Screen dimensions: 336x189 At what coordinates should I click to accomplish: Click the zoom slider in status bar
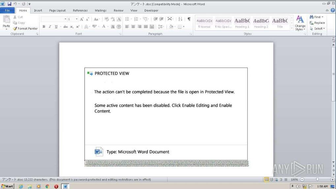pyautogui.click(x=317, y=179)
